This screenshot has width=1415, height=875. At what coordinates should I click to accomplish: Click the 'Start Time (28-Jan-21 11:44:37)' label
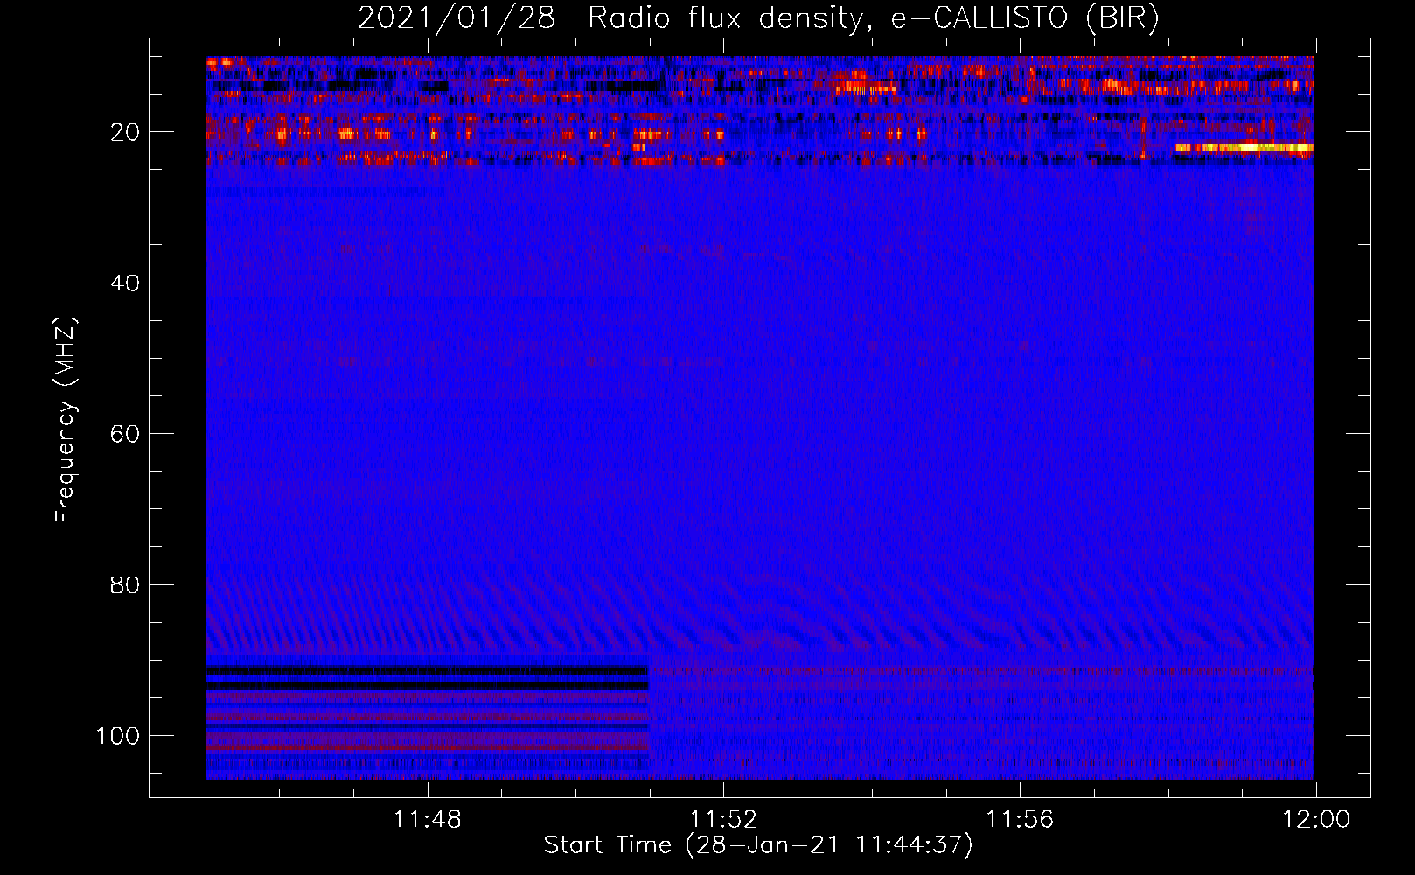click(x=758, y=845)
